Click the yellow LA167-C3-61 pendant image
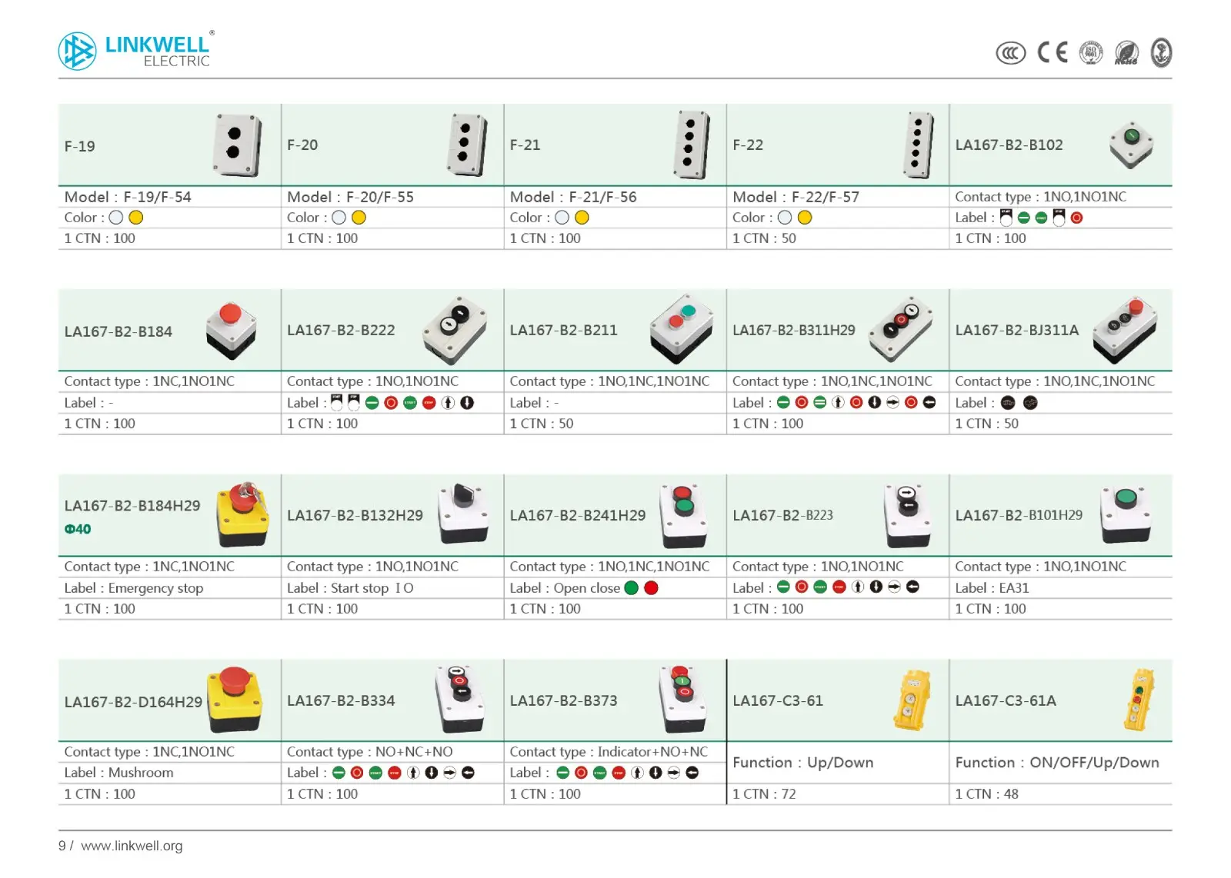 [912, 700]
